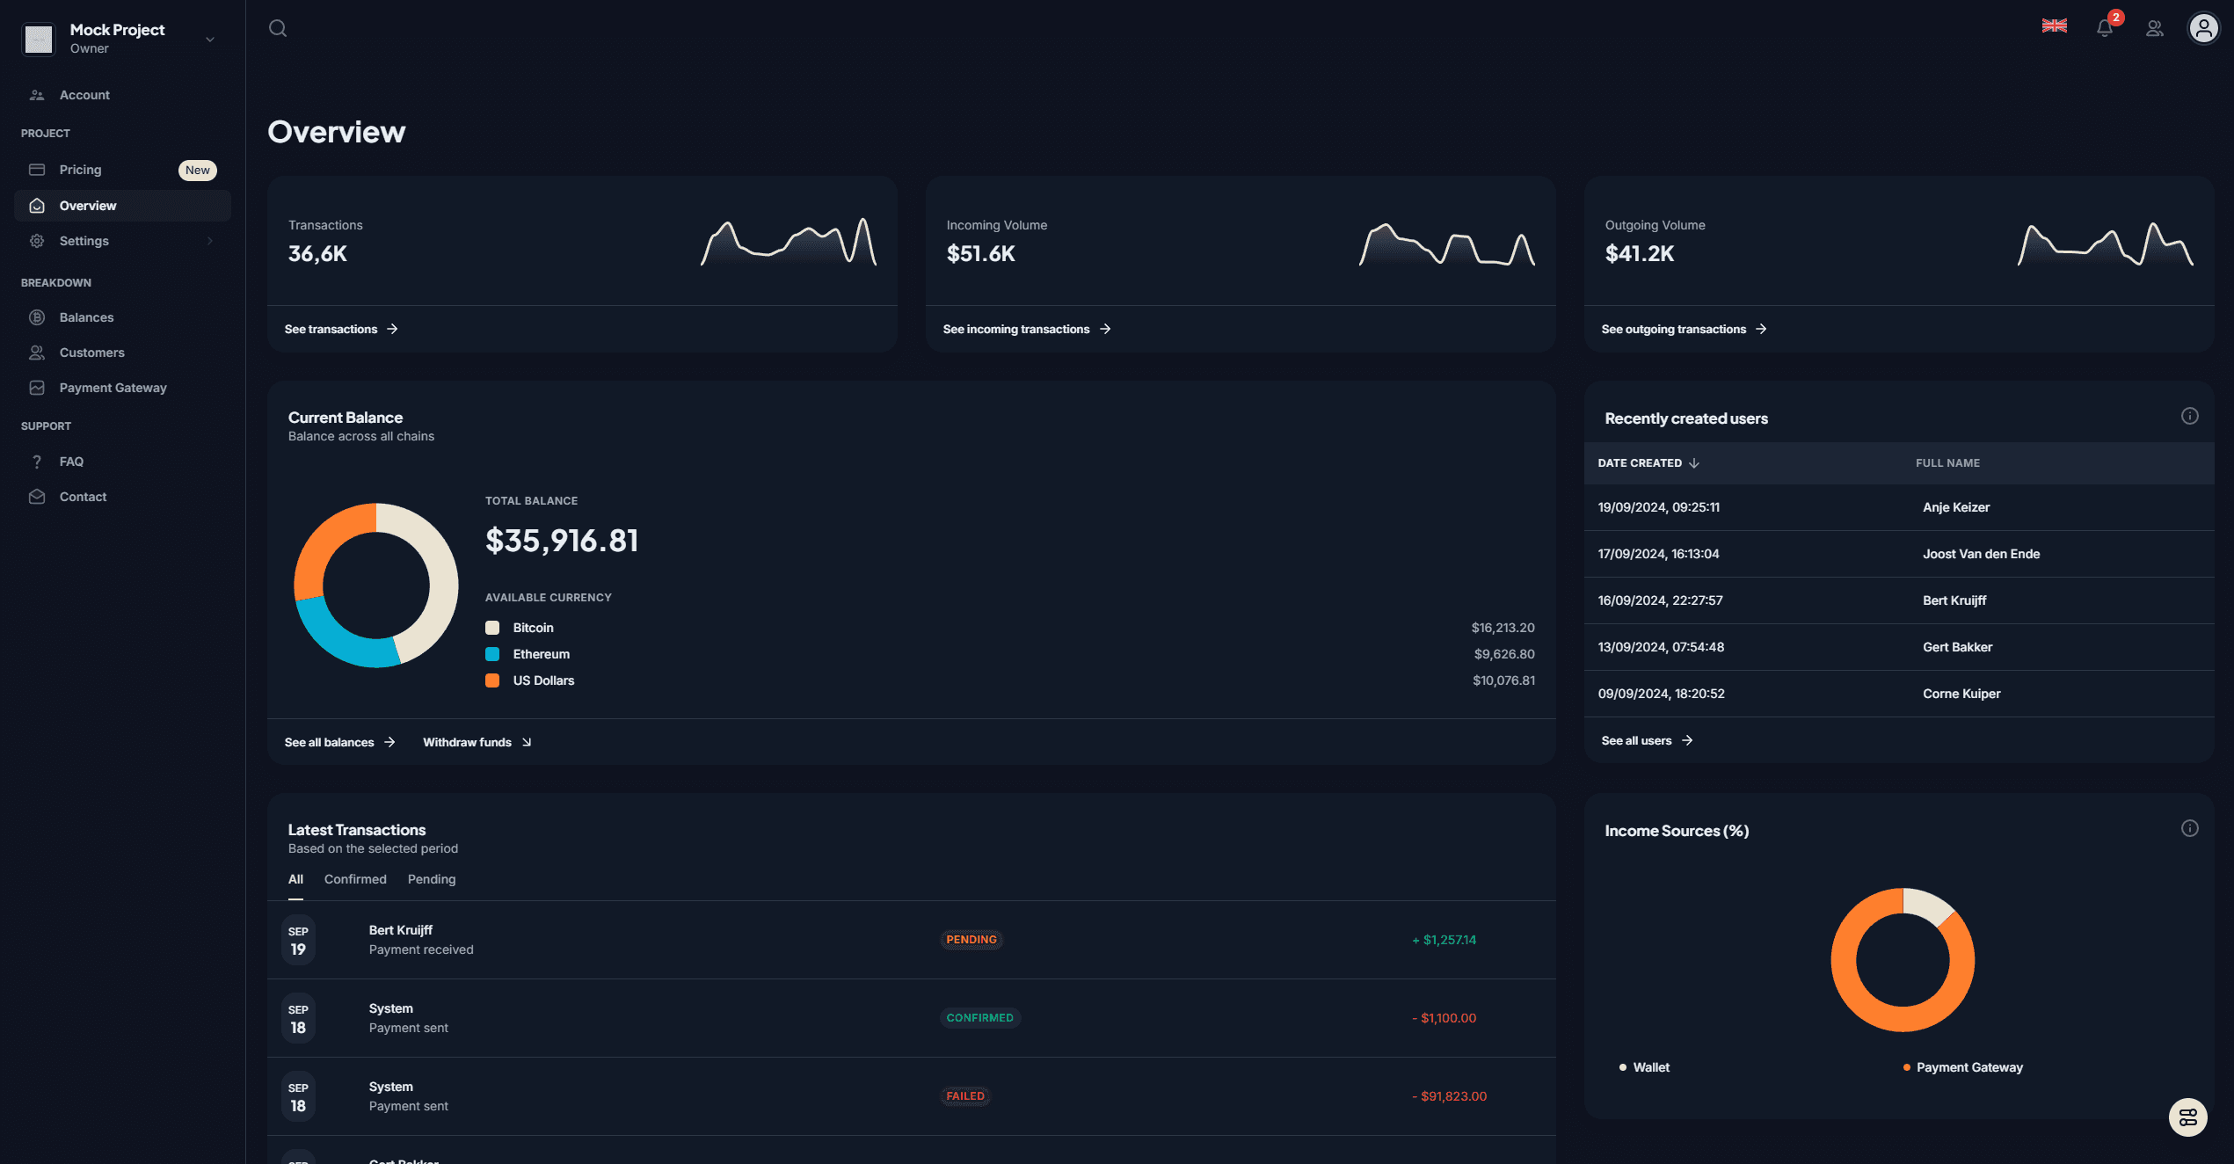Viewport: 2234px width, 1164px height.
Task: Open See all balances link
Action: tap(339, 742)
